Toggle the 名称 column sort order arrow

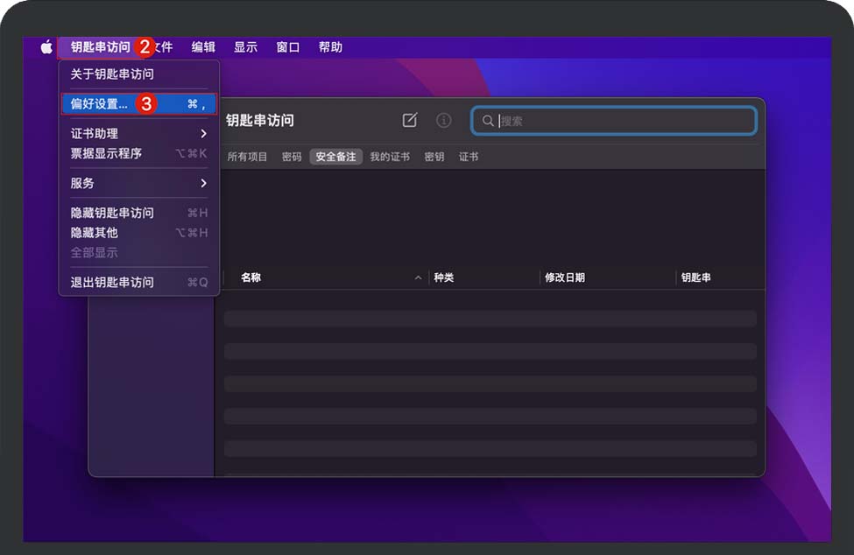[418, 277]
